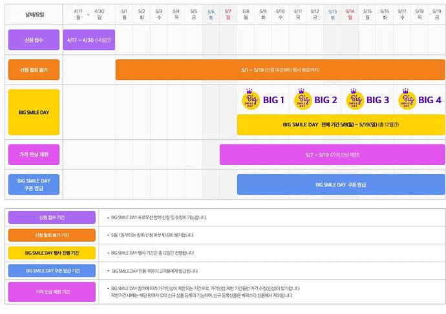
Task: Select the magenta 가격 인상 제한 row label
Action: pos(34,155)
